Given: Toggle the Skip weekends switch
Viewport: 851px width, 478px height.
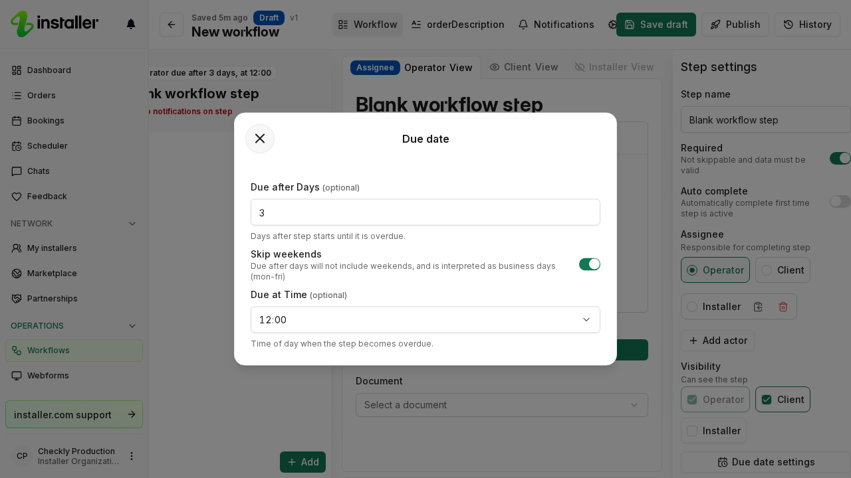Looking at the screenshot, I should (x=590, y=264).
